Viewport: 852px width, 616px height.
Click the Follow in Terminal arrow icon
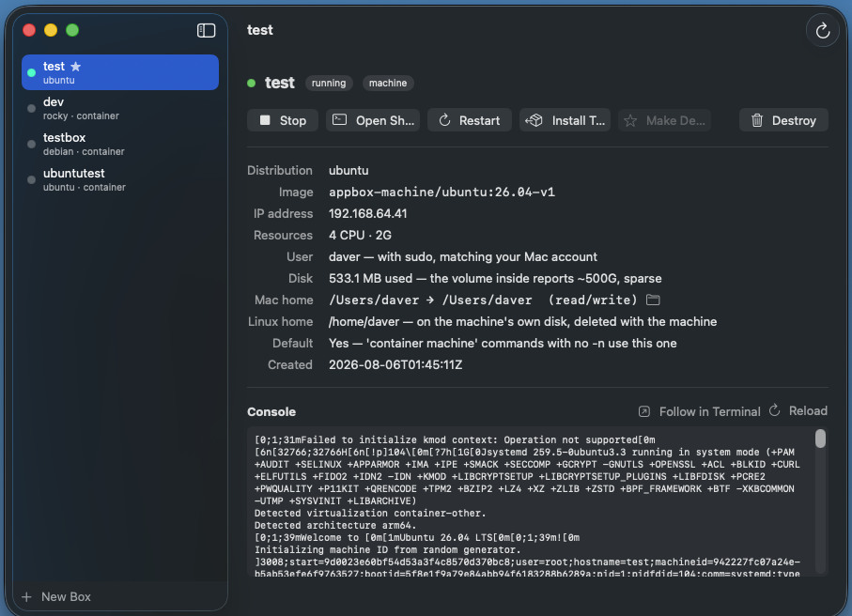(x=643, y=411)
